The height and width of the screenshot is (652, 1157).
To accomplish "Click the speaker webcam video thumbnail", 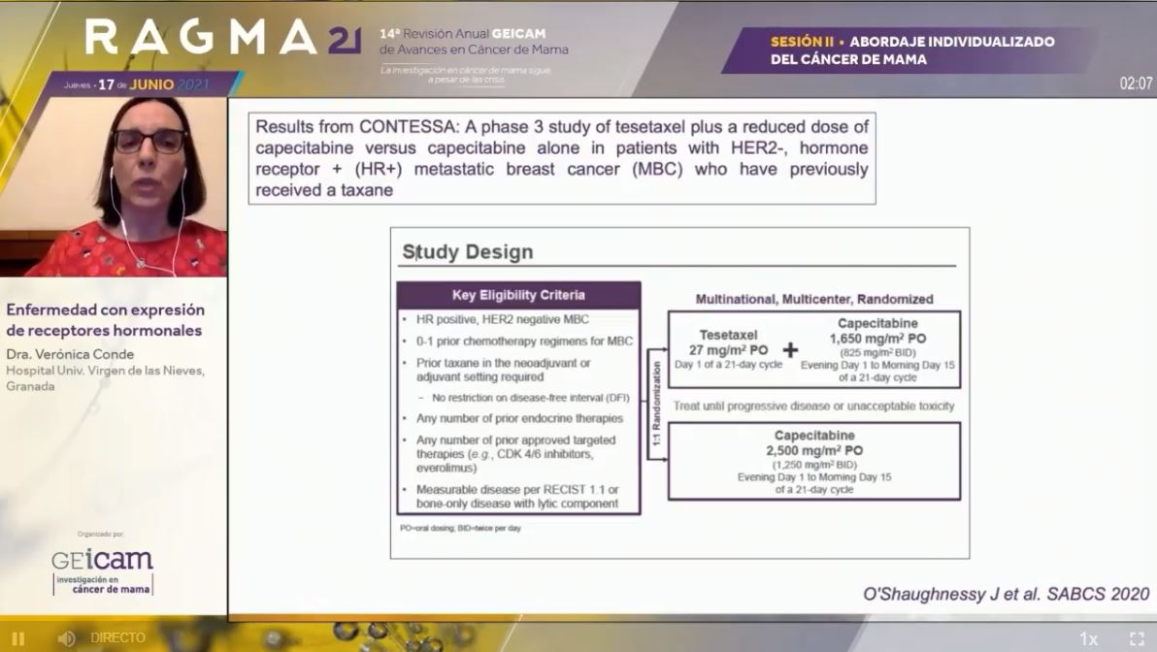I will 114,186.
